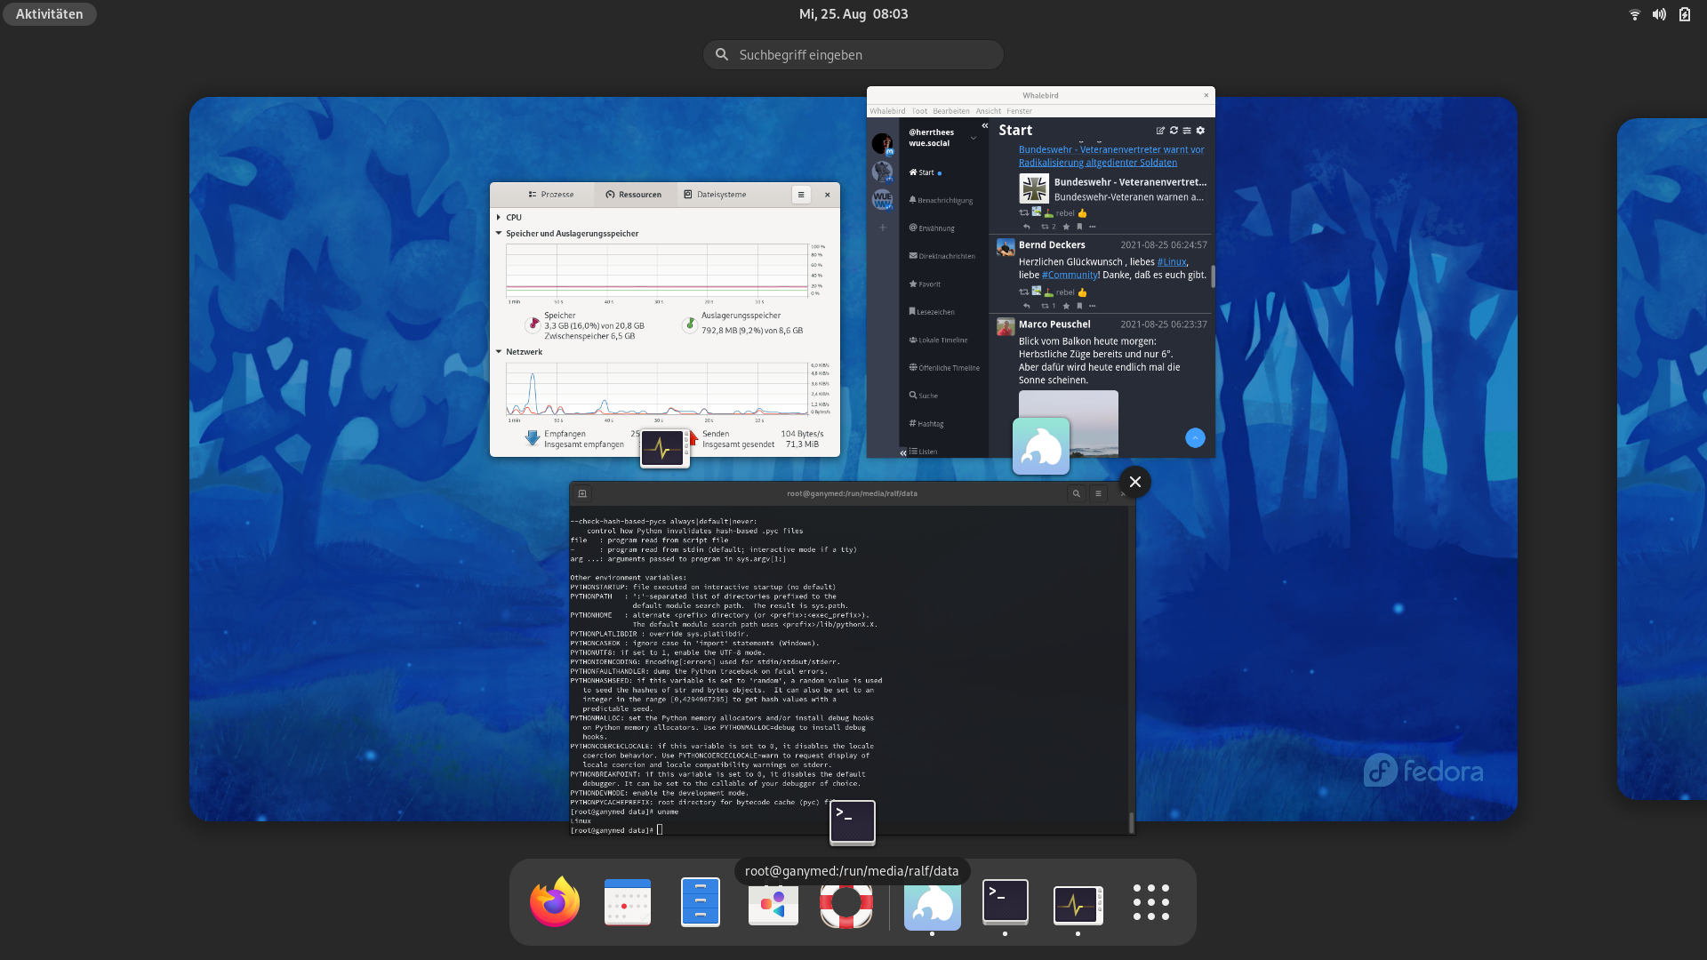Show all applications grid
1707x960 pixels.
coord(1150,902)
